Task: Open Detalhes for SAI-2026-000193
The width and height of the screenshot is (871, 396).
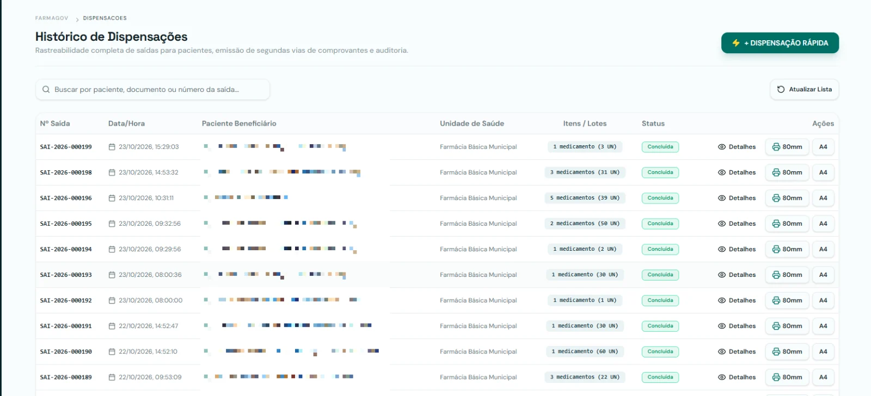Action: click(x=737, y=275)
